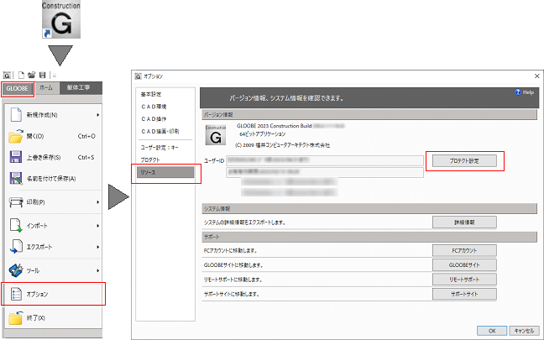Close the オプション dialog window
Image resolution: width=544 pixels, height=340 pixels.
(x=536, y=76)
